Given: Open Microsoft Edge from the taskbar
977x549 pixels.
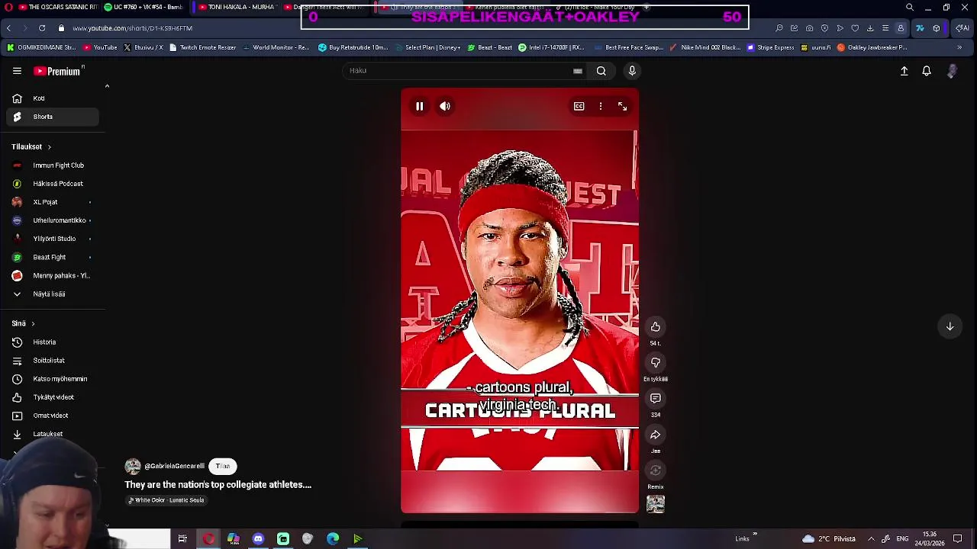Looking at the screenshot, I should click(x=333, y=539).
